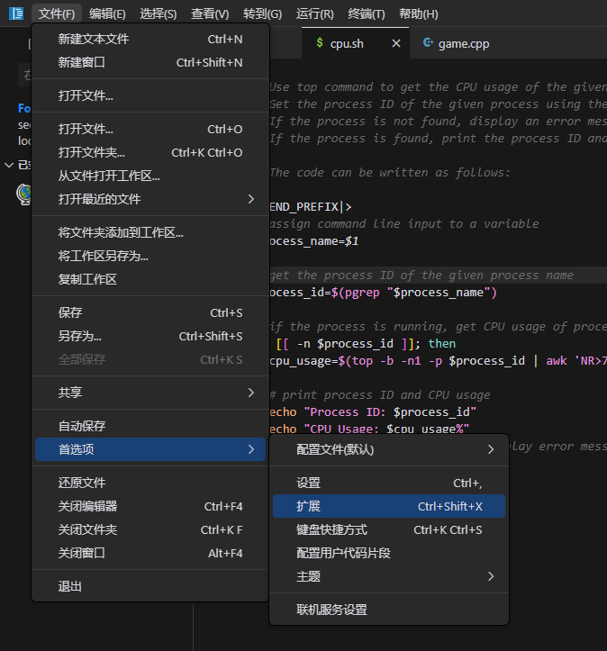Open 扩展 from preferences submenu

click(x=389, y=506)
